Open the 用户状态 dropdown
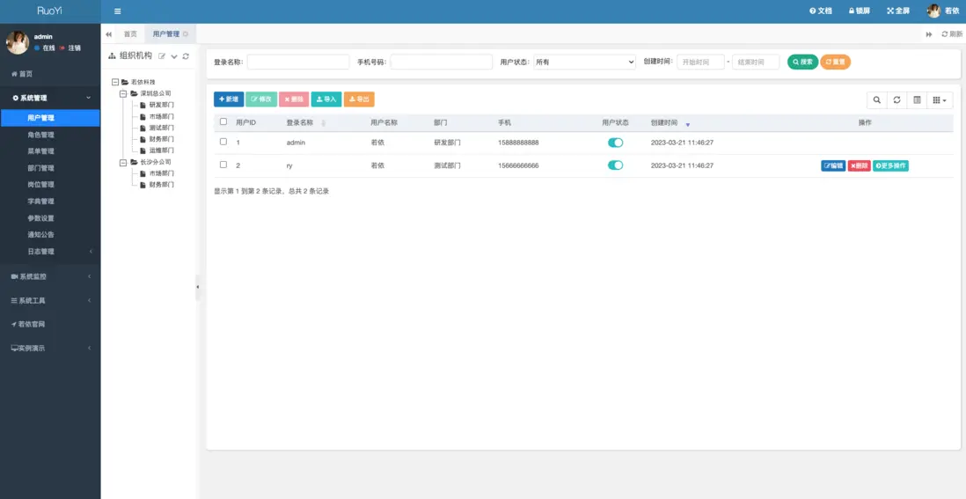This screenshot has width=966, height=499. pos(584,62)
